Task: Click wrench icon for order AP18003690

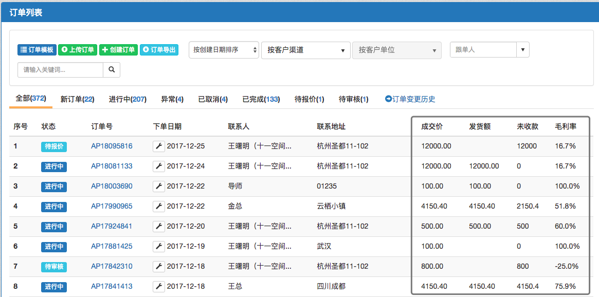Action: click(x=159, y=187)
